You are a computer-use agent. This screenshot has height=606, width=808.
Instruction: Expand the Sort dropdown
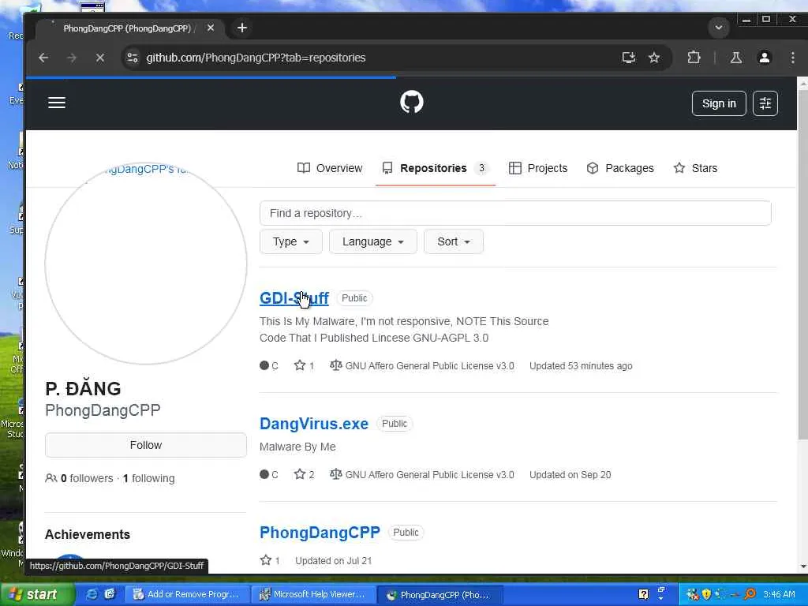click(x=454, y=241)
